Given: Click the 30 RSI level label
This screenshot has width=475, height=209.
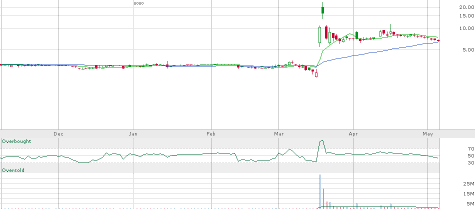Looking at the screenshot, I should [x=471, y=163].
